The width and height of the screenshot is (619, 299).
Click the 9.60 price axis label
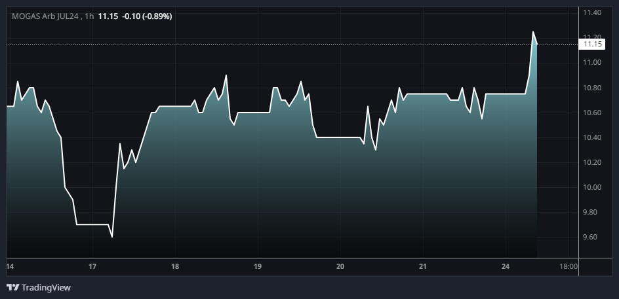(x=592, y=237)
